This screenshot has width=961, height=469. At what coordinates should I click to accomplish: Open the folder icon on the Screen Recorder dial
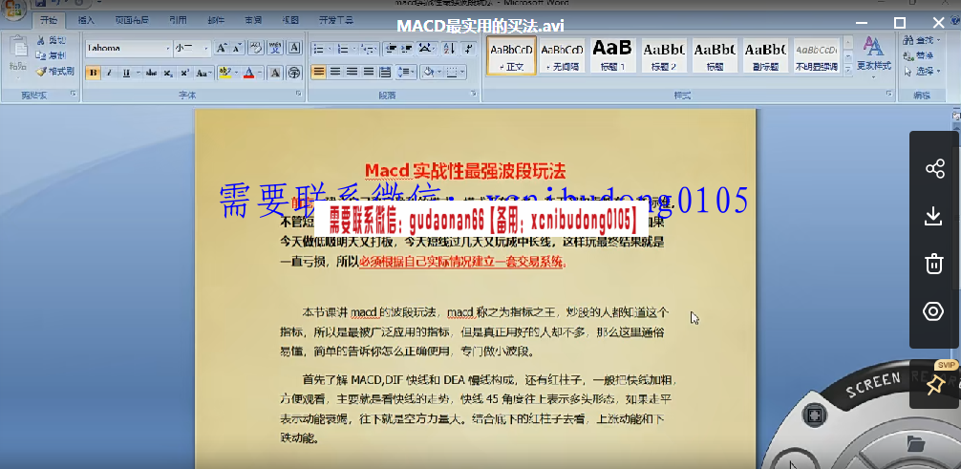click(914, 442)
